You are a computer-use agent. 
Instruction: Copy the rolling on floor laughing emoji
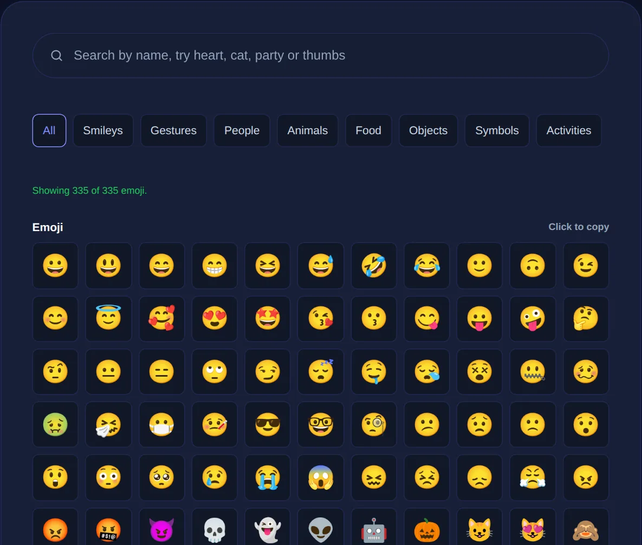coord(374,266)
